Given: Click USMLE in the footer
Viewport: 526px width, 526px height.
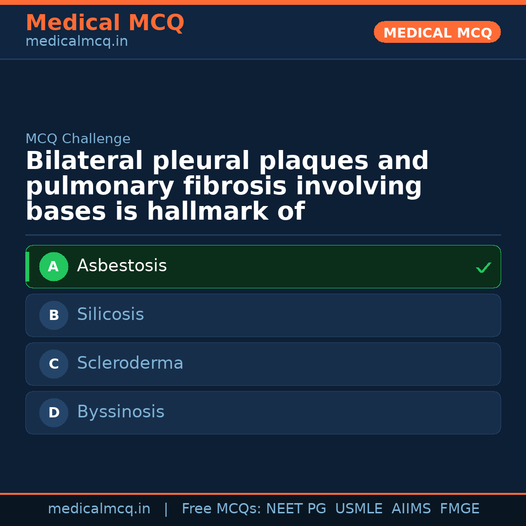Looking at the screenshot, I should click(358, 509).
